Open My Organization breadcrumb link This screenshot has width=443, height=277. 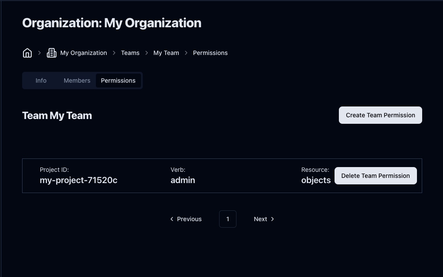[x=83, y=53]
